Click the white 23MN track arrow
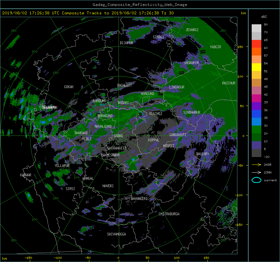The width and height of the screenshot is (280, 262). 256,172
